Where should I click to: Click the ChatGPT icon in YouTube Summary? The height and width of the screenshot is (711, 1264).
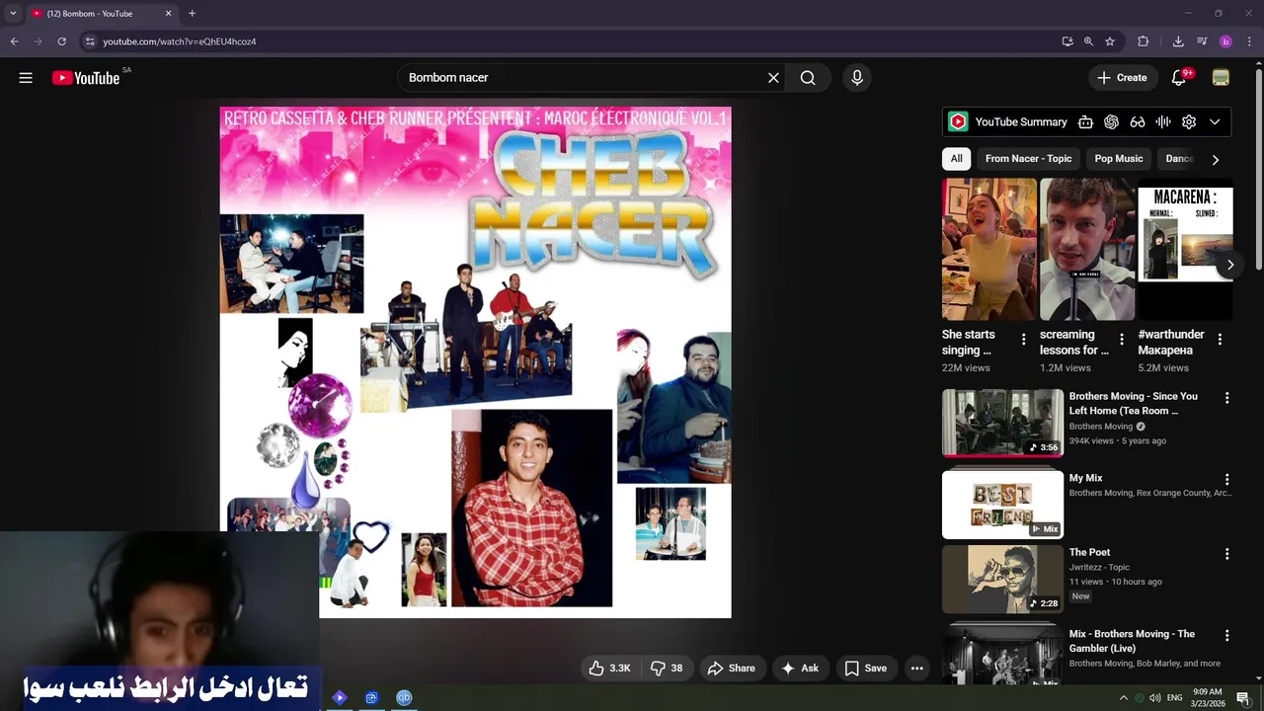pos(1111,121)
